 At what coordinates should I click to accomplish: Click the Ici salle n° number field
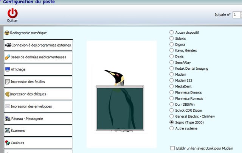click(236, 15)
